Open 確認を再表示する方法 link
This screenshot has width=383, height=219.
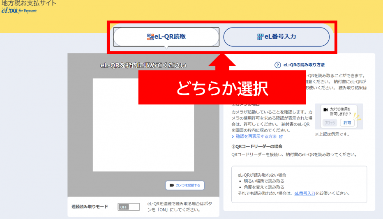[256, 136]
